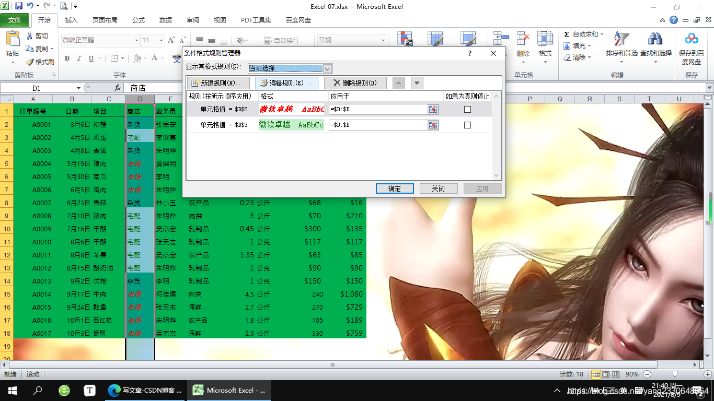The width and height of the screenshot is (714, 401).
Task: Click range selector icon for the $D$5 rule
Action: tap(433, 109)
